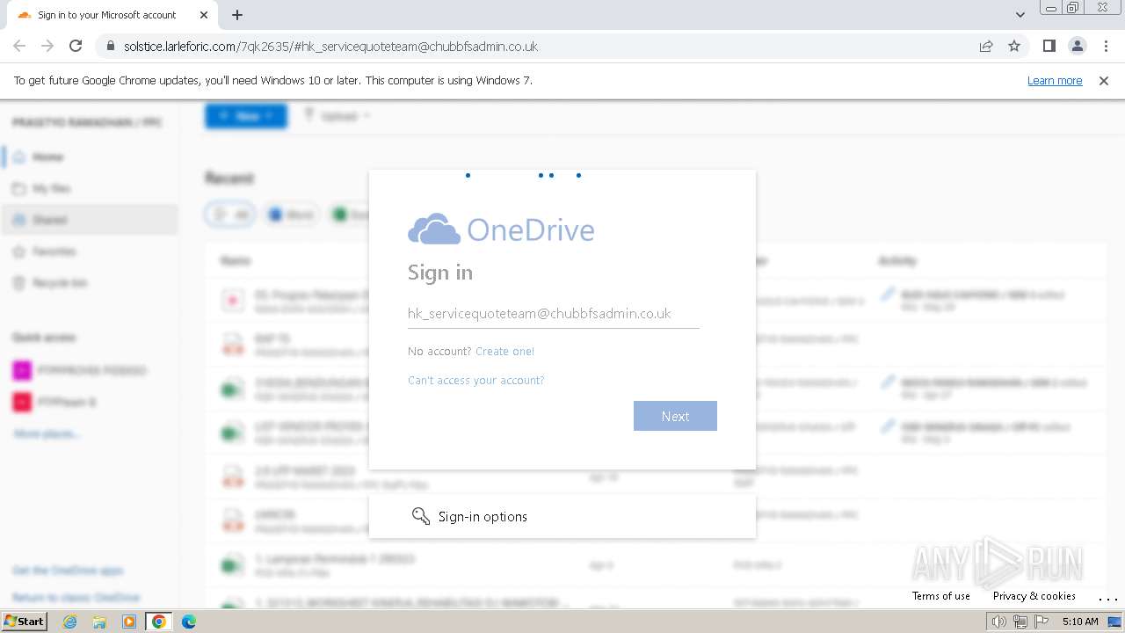Screen dimensions: 1125x633
Task: Launch Microsoft Edge from the taskbar
Action: click(x=189, y=622)
